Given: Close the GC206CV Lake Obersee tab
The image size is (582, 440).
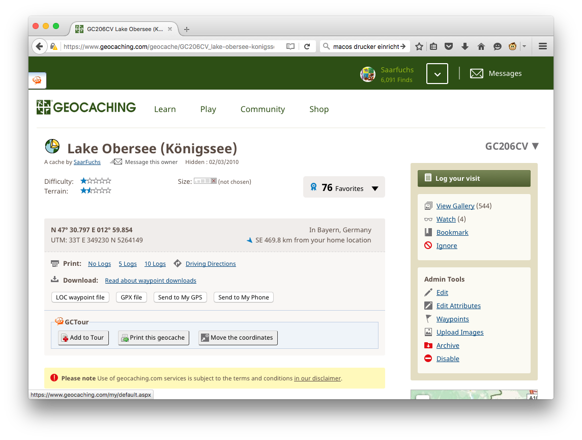Looking at the screenshot, I should click(170, 29).
